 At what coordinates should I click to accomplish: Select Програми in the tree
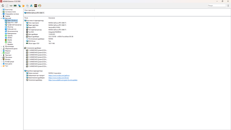(x=9, y=57)
